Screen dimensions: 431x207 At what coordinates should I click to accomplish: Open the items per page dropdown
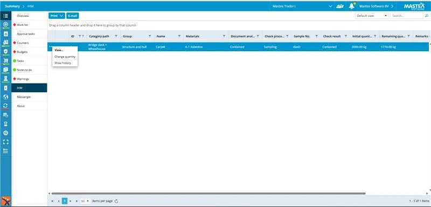click(x=85, y=201)
